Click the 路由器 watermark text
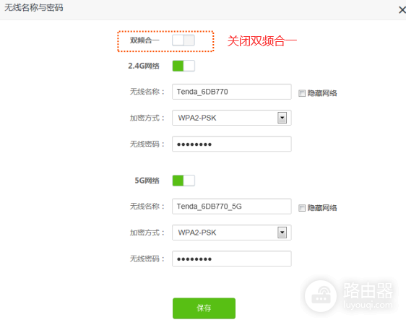 point(368,290)
